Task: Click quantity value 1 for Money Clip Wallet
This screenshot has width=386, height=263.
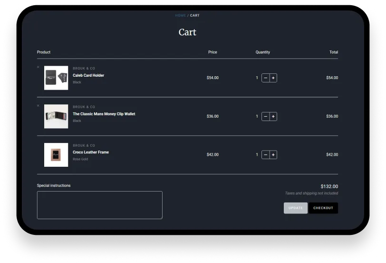Action: (x=257, y=116)
